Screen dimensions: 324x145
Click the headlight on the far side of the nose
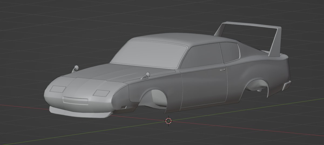pyautogui.click(x=58, y=89)
